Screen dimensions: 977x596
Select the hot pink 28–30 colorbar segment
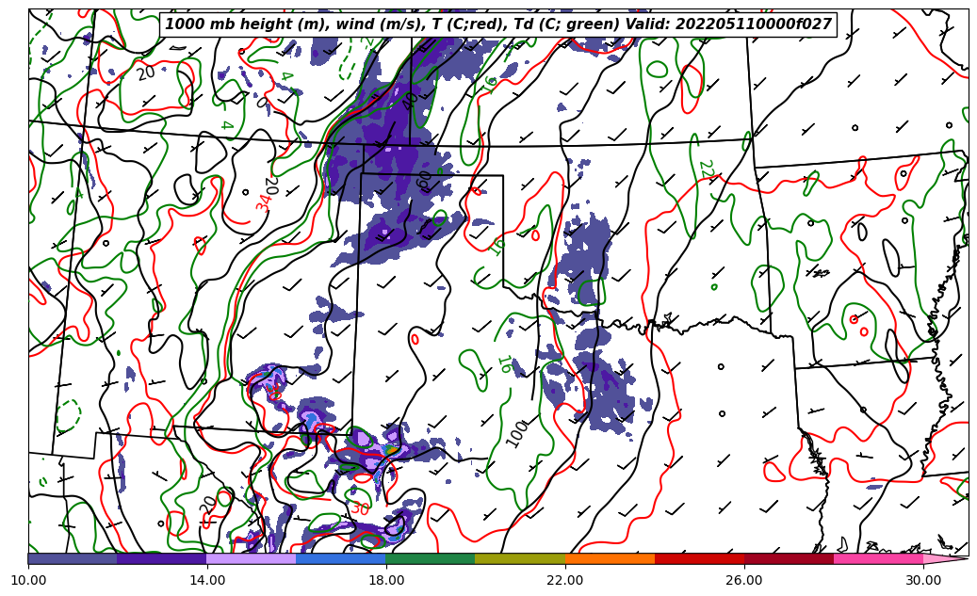(879, 558)
